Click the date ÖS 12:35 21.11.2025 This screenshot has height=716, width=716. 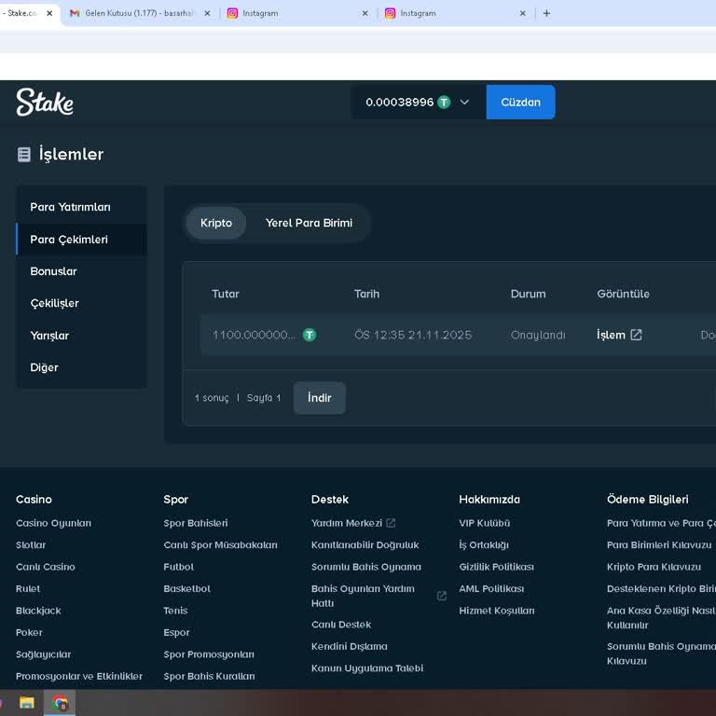point(413,336)
